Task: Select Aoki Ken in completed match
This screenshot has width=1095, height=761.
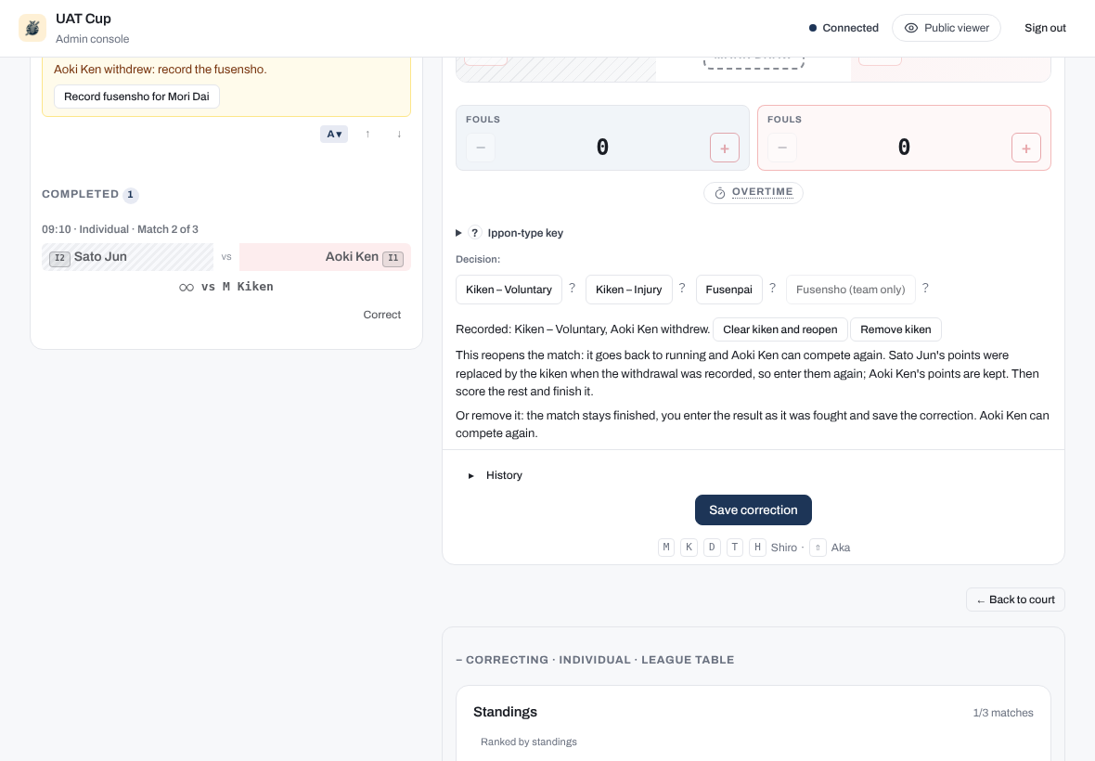Action: click(x=325, y=257)
